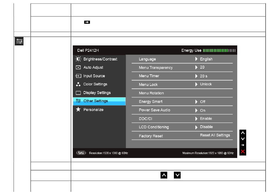Expand the Language option arrow
276x195 pixels.
pyautogui.click(x=196, y=59)
